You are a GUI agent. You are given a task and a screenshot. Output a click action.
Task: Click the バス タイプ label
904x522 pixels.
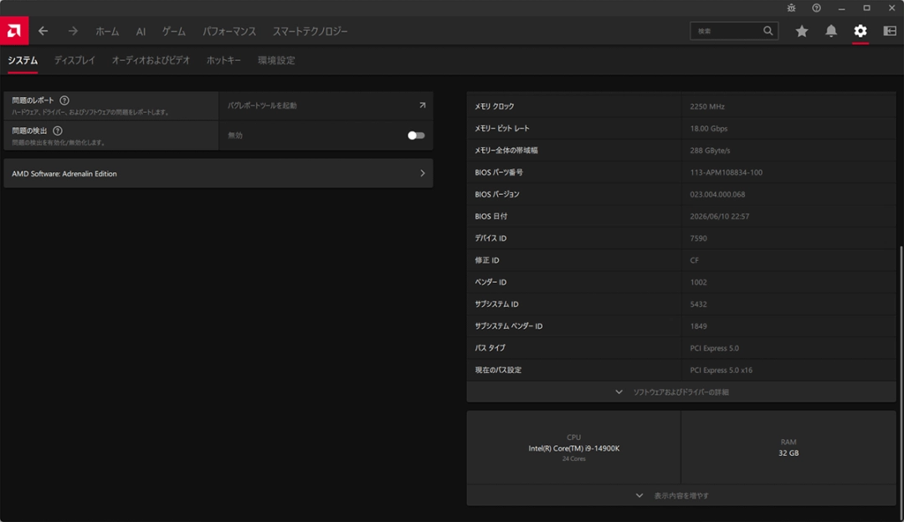click(x=490, y=348)
